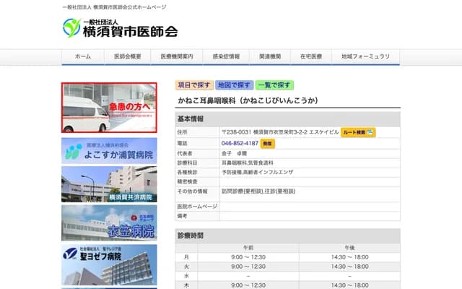
Task: Click the phone number 046-852-4187
Action: [x=239, y=144]
